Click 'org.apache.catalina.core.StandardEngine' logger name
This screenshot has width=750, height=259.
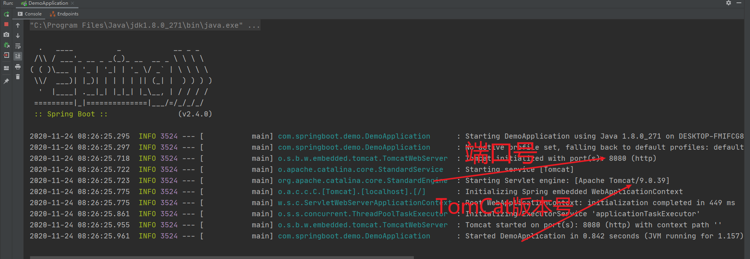[363, 181]
